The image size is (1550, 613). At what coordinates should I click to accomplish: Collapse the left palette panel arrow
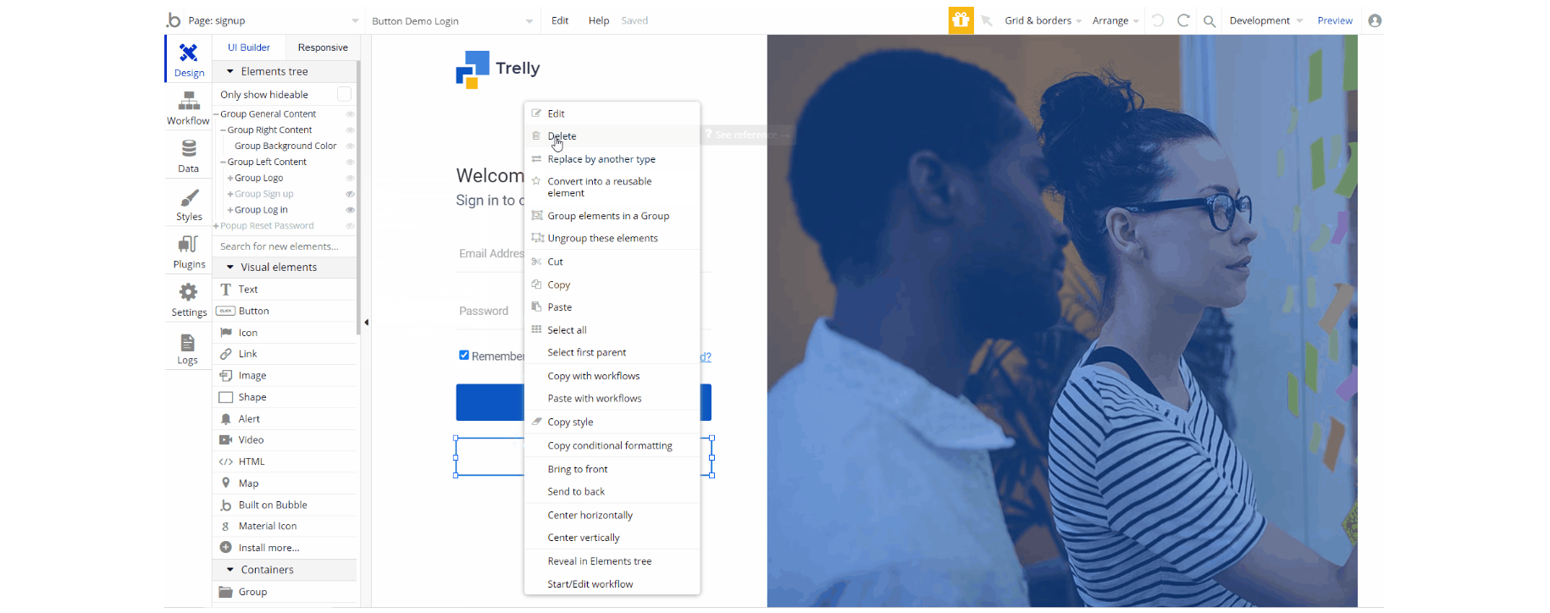click(x=366, y=323)
